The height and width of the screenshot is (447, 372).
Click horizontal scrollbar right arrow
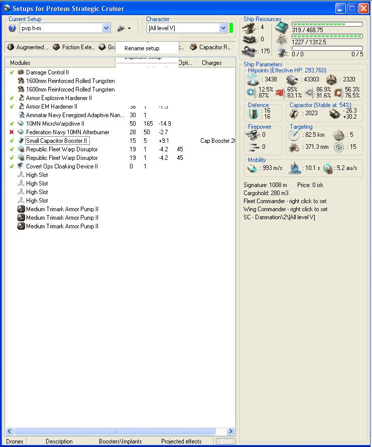(231, 431)
